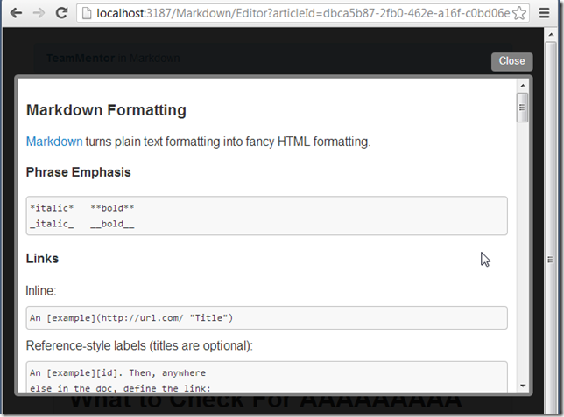This screenshot has width=564, height=417.
Task: Click the italic and bold code block
Action: pos(267,216)
